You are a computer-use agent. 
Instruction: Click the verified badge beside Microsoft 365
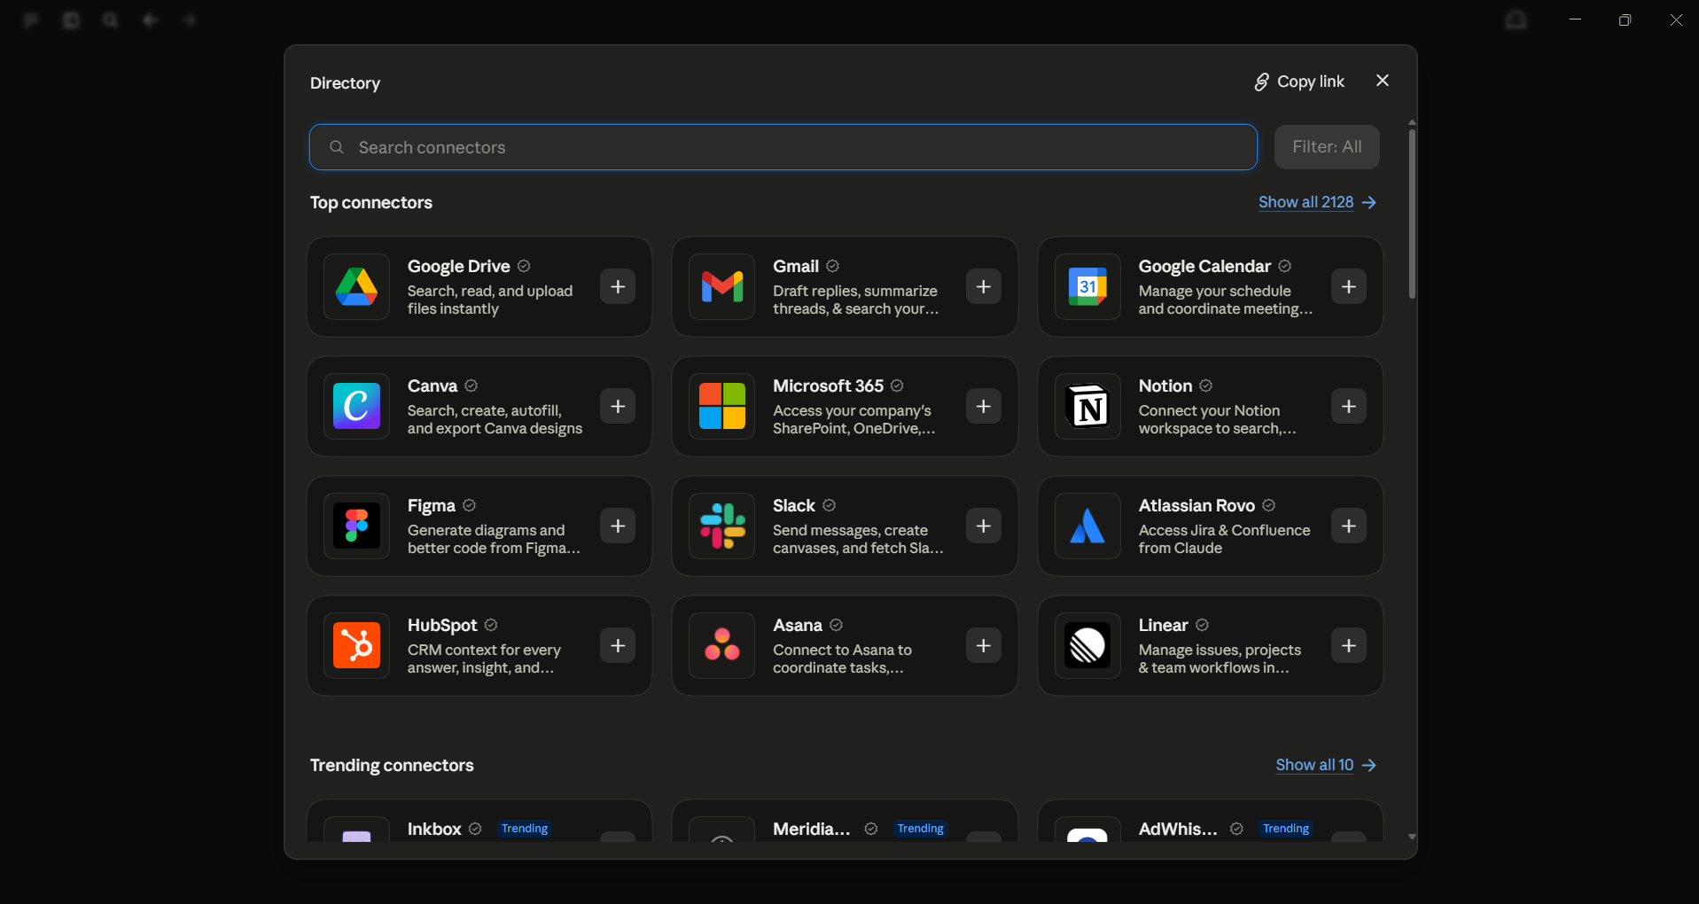(x=897, y=386)
